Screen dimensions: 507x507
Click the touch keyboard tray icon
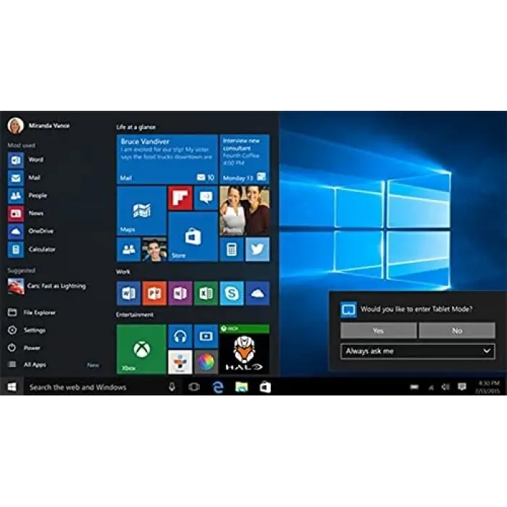coord(414,387)
